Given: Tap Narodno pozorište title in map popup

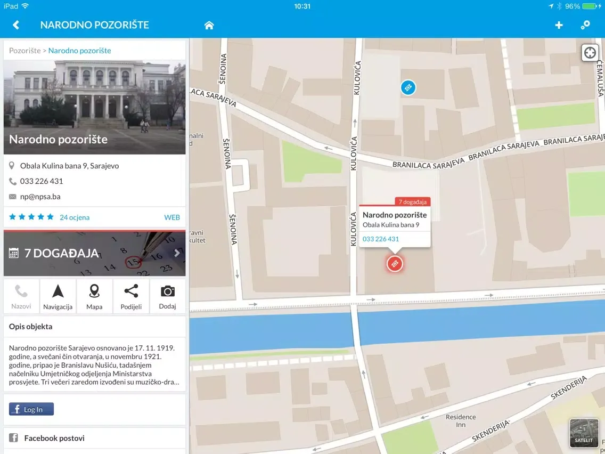Looking at the screenshot, I should (x=394, y=215).
